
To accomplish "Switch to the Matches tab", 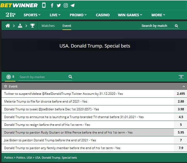I will [x=48, y=26].
